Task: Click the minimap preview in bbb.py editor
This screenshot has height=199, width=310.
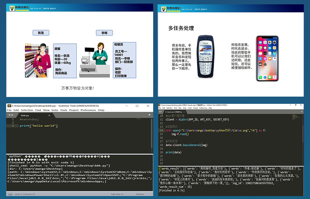Action: click(139, 119)
